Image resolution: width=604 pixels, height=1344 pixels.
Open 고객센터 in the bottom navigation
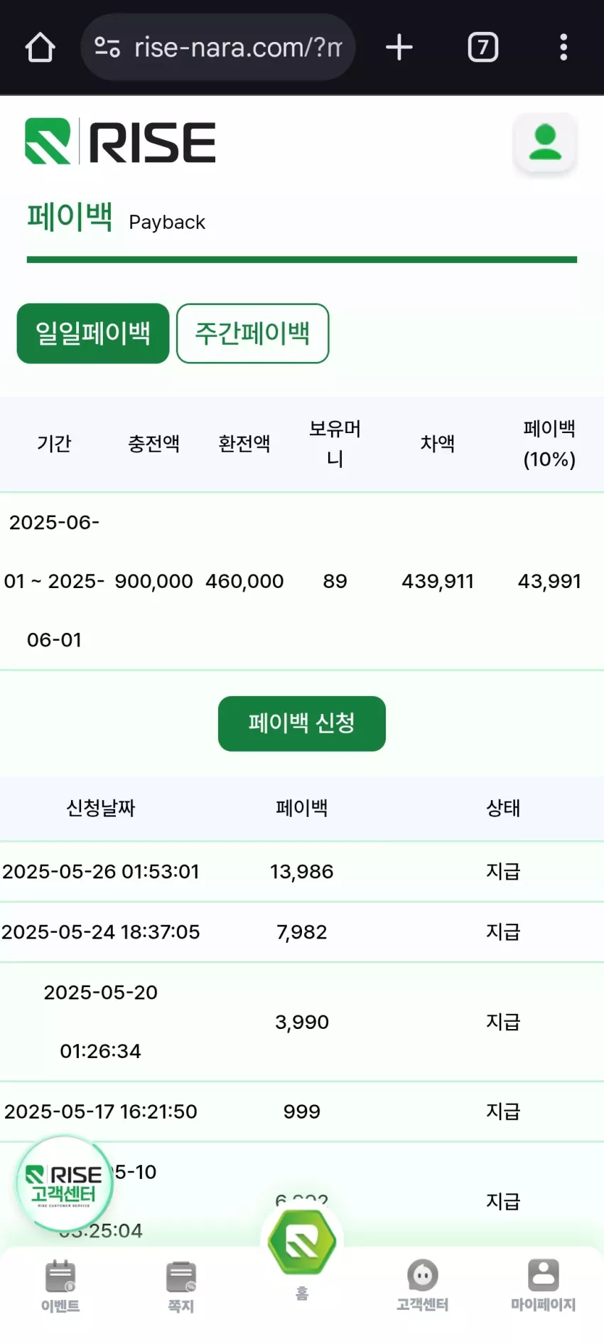[422, 1286]
